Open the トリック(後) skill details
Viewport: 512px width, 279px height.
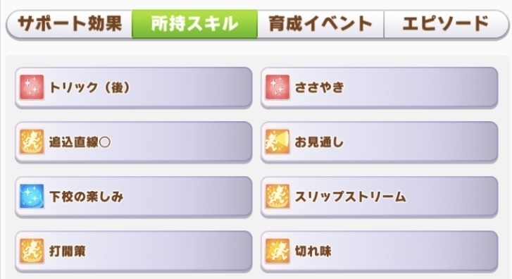[x=134, y=87]
